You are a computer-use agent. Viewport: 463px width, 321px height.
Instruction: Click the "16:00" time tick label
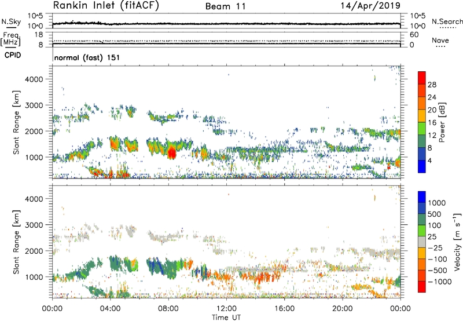pyautogui.click(x=284, y=309)
